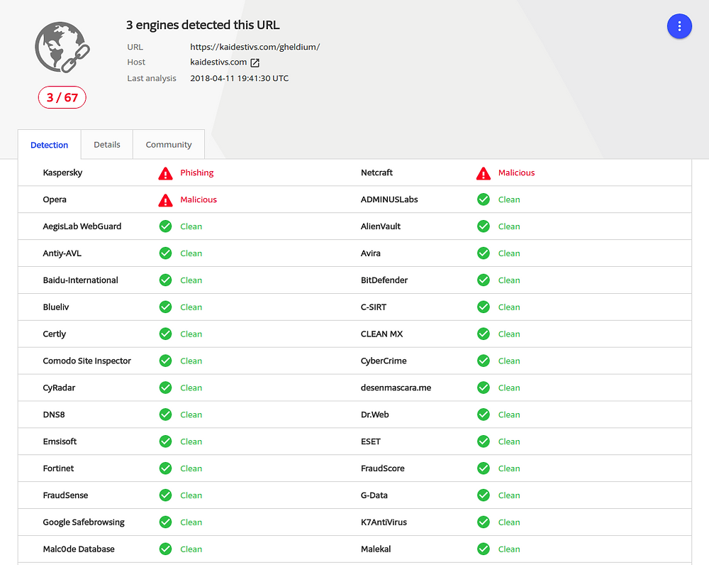The height and width of the screenshot is (565, 709).
Task: Click green check icon for C-SIRT
Action: point(484,307)
